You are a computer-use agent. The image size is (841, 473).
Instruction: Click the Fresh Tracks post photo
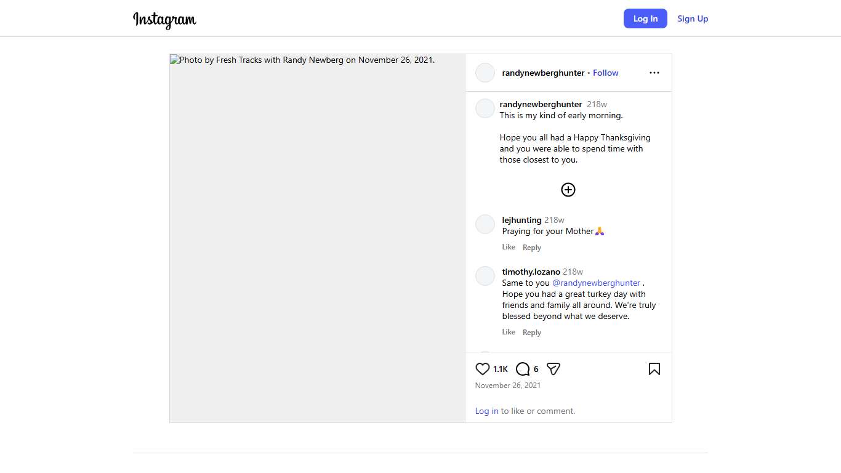(317, 238)
